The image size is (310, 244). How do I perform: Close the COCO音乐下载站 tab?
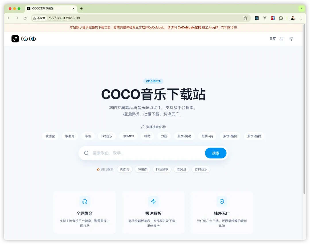pyautogui.click(x=73, y=9)
